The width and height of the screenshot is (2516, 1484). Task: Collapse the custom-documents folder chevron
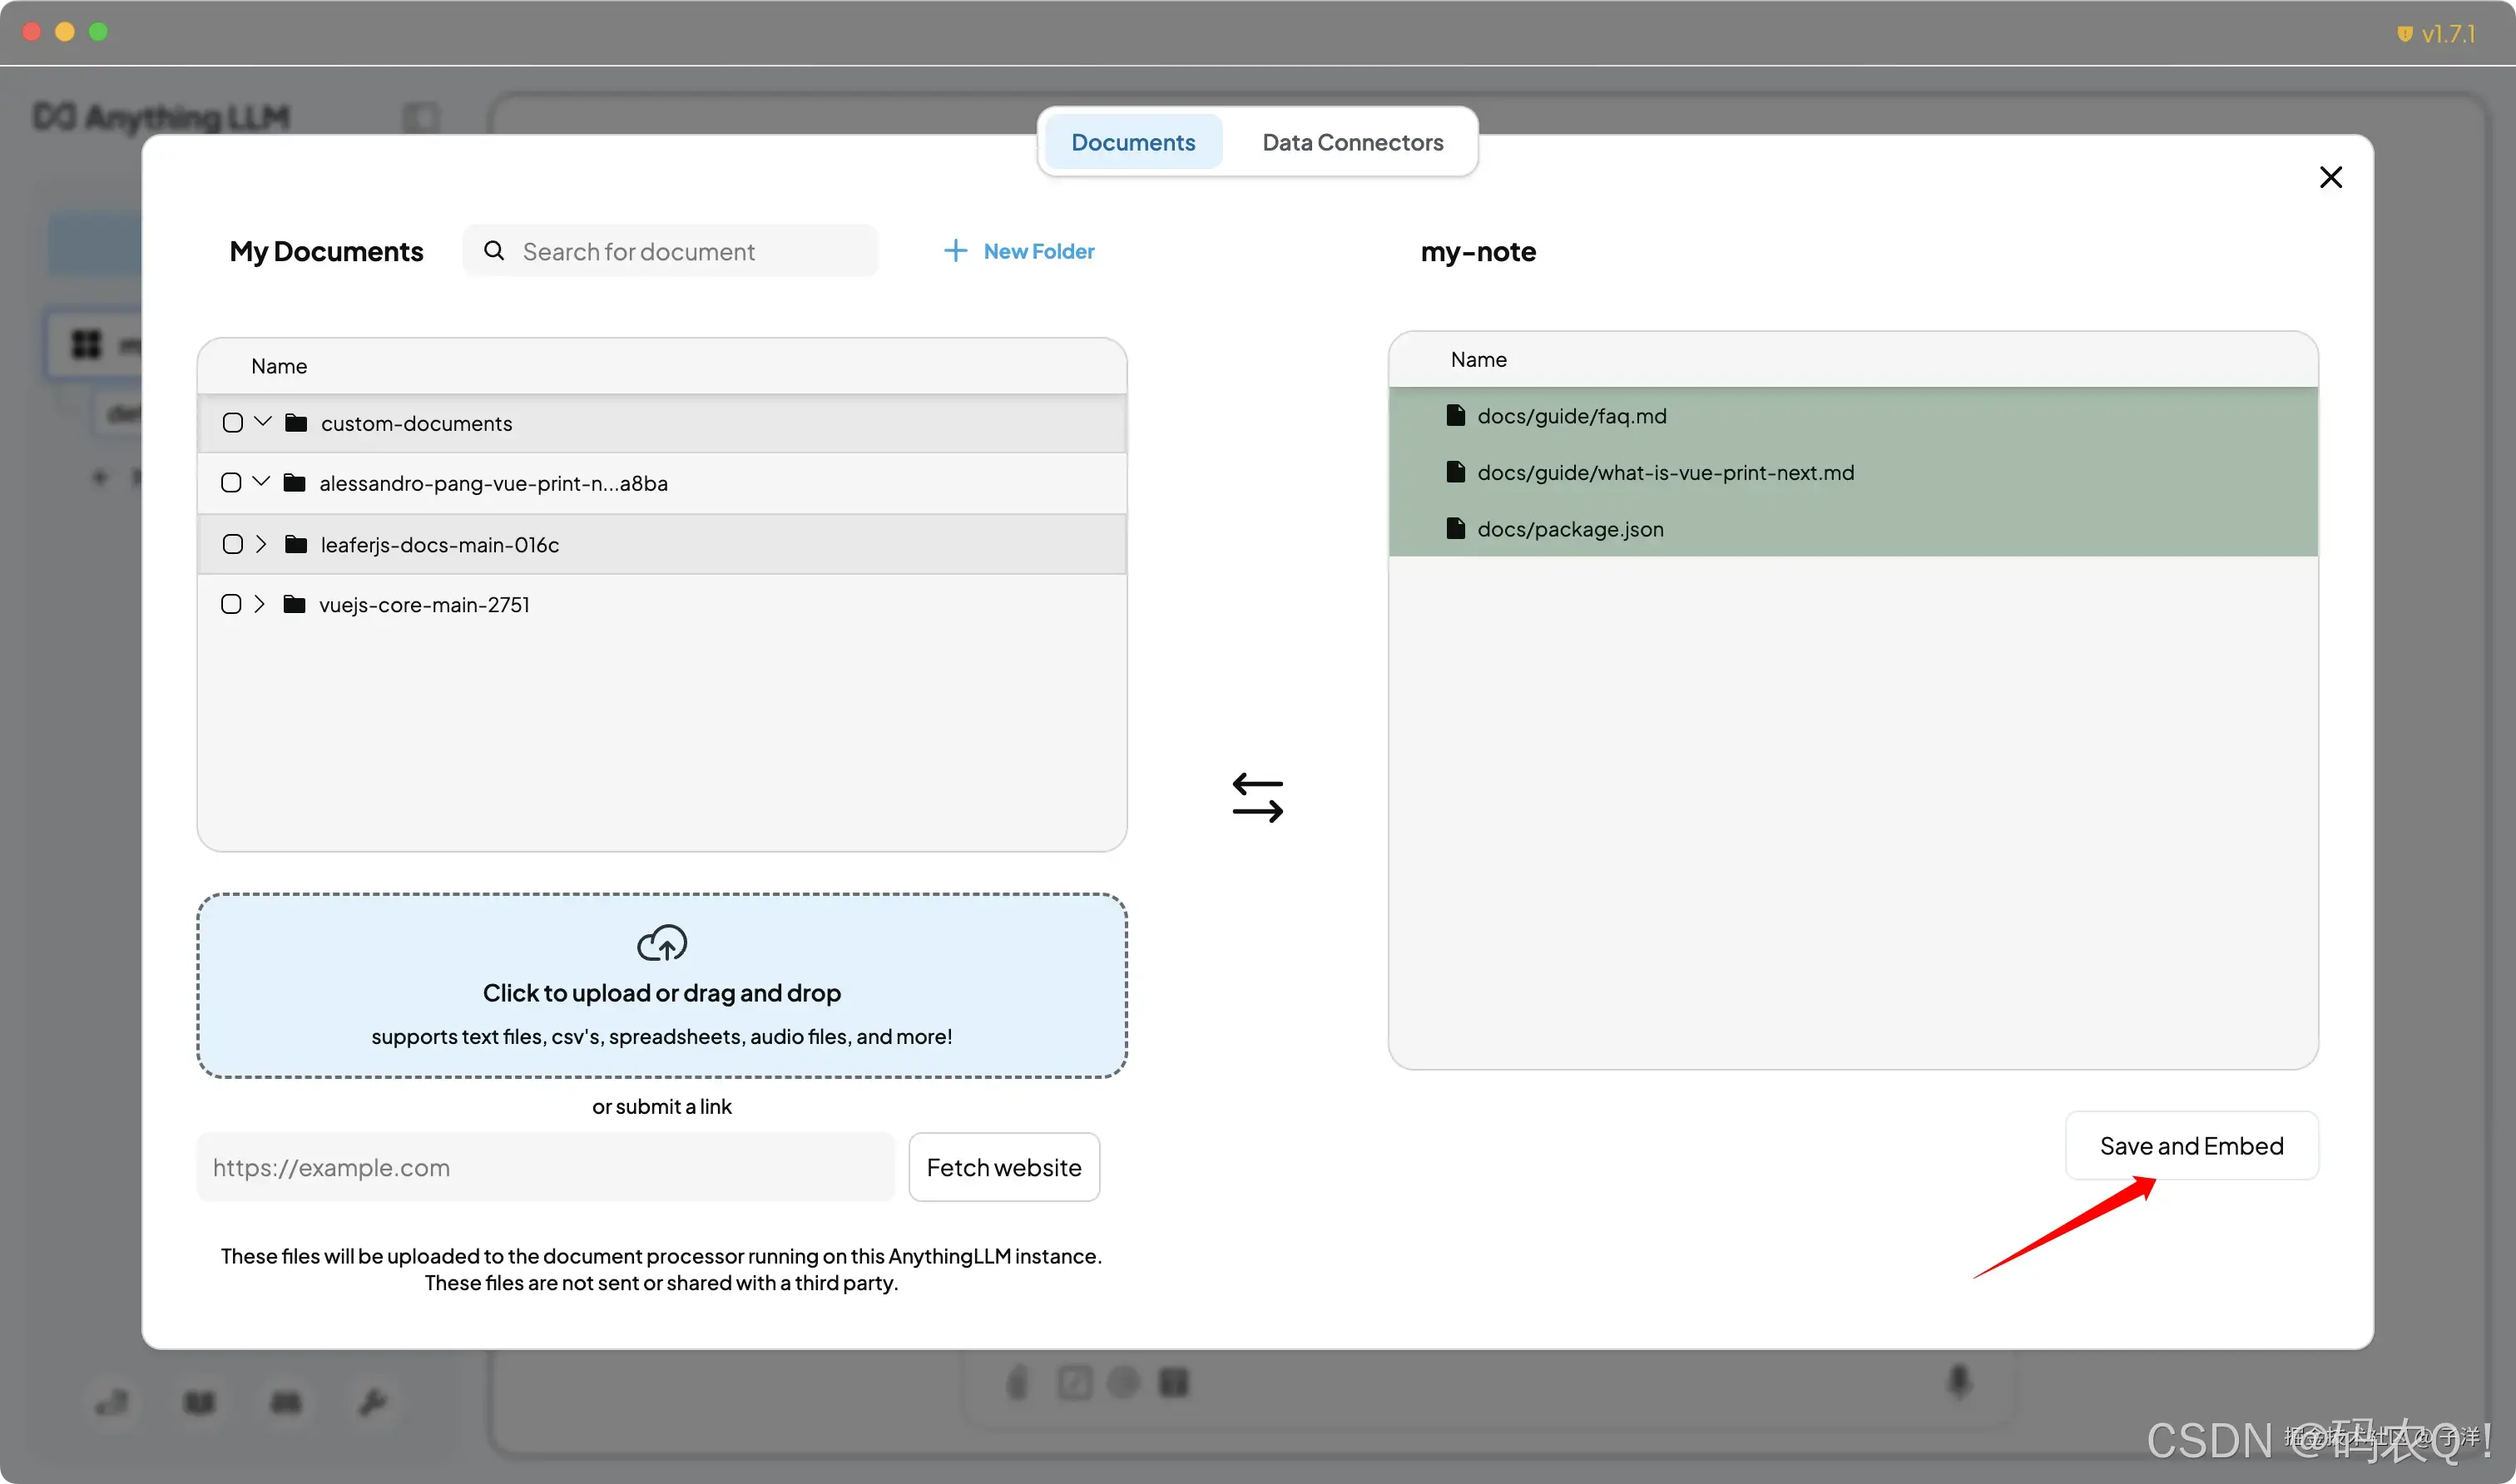(263, 422)
